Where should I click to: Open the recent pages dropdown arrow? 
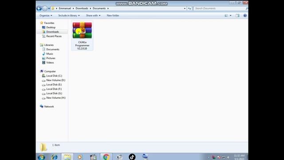pyautogui.click(x=49, y=8)
